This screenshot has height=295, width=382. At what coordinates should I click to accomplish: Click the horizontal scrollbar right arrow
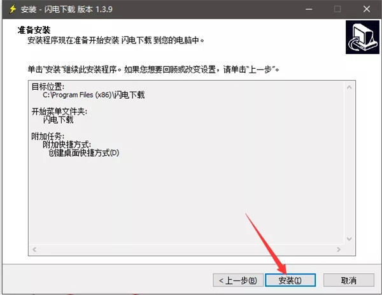(338, 249)
